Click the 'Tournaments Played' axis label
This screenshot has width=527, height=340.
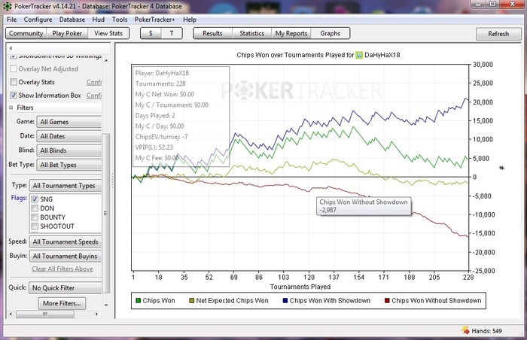click(300, 287)
